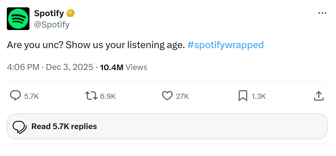Click the 4:06 PM timestamp
The height and width of the screenshot is (156, 336).
(23, 67)
